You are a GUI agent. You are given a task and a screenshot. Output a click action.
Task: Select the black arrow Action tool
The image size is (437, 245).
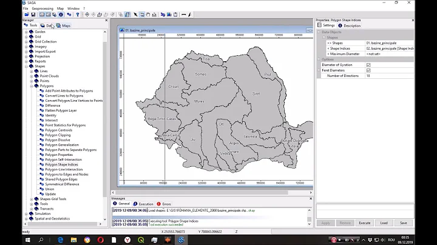click(135, 15)
